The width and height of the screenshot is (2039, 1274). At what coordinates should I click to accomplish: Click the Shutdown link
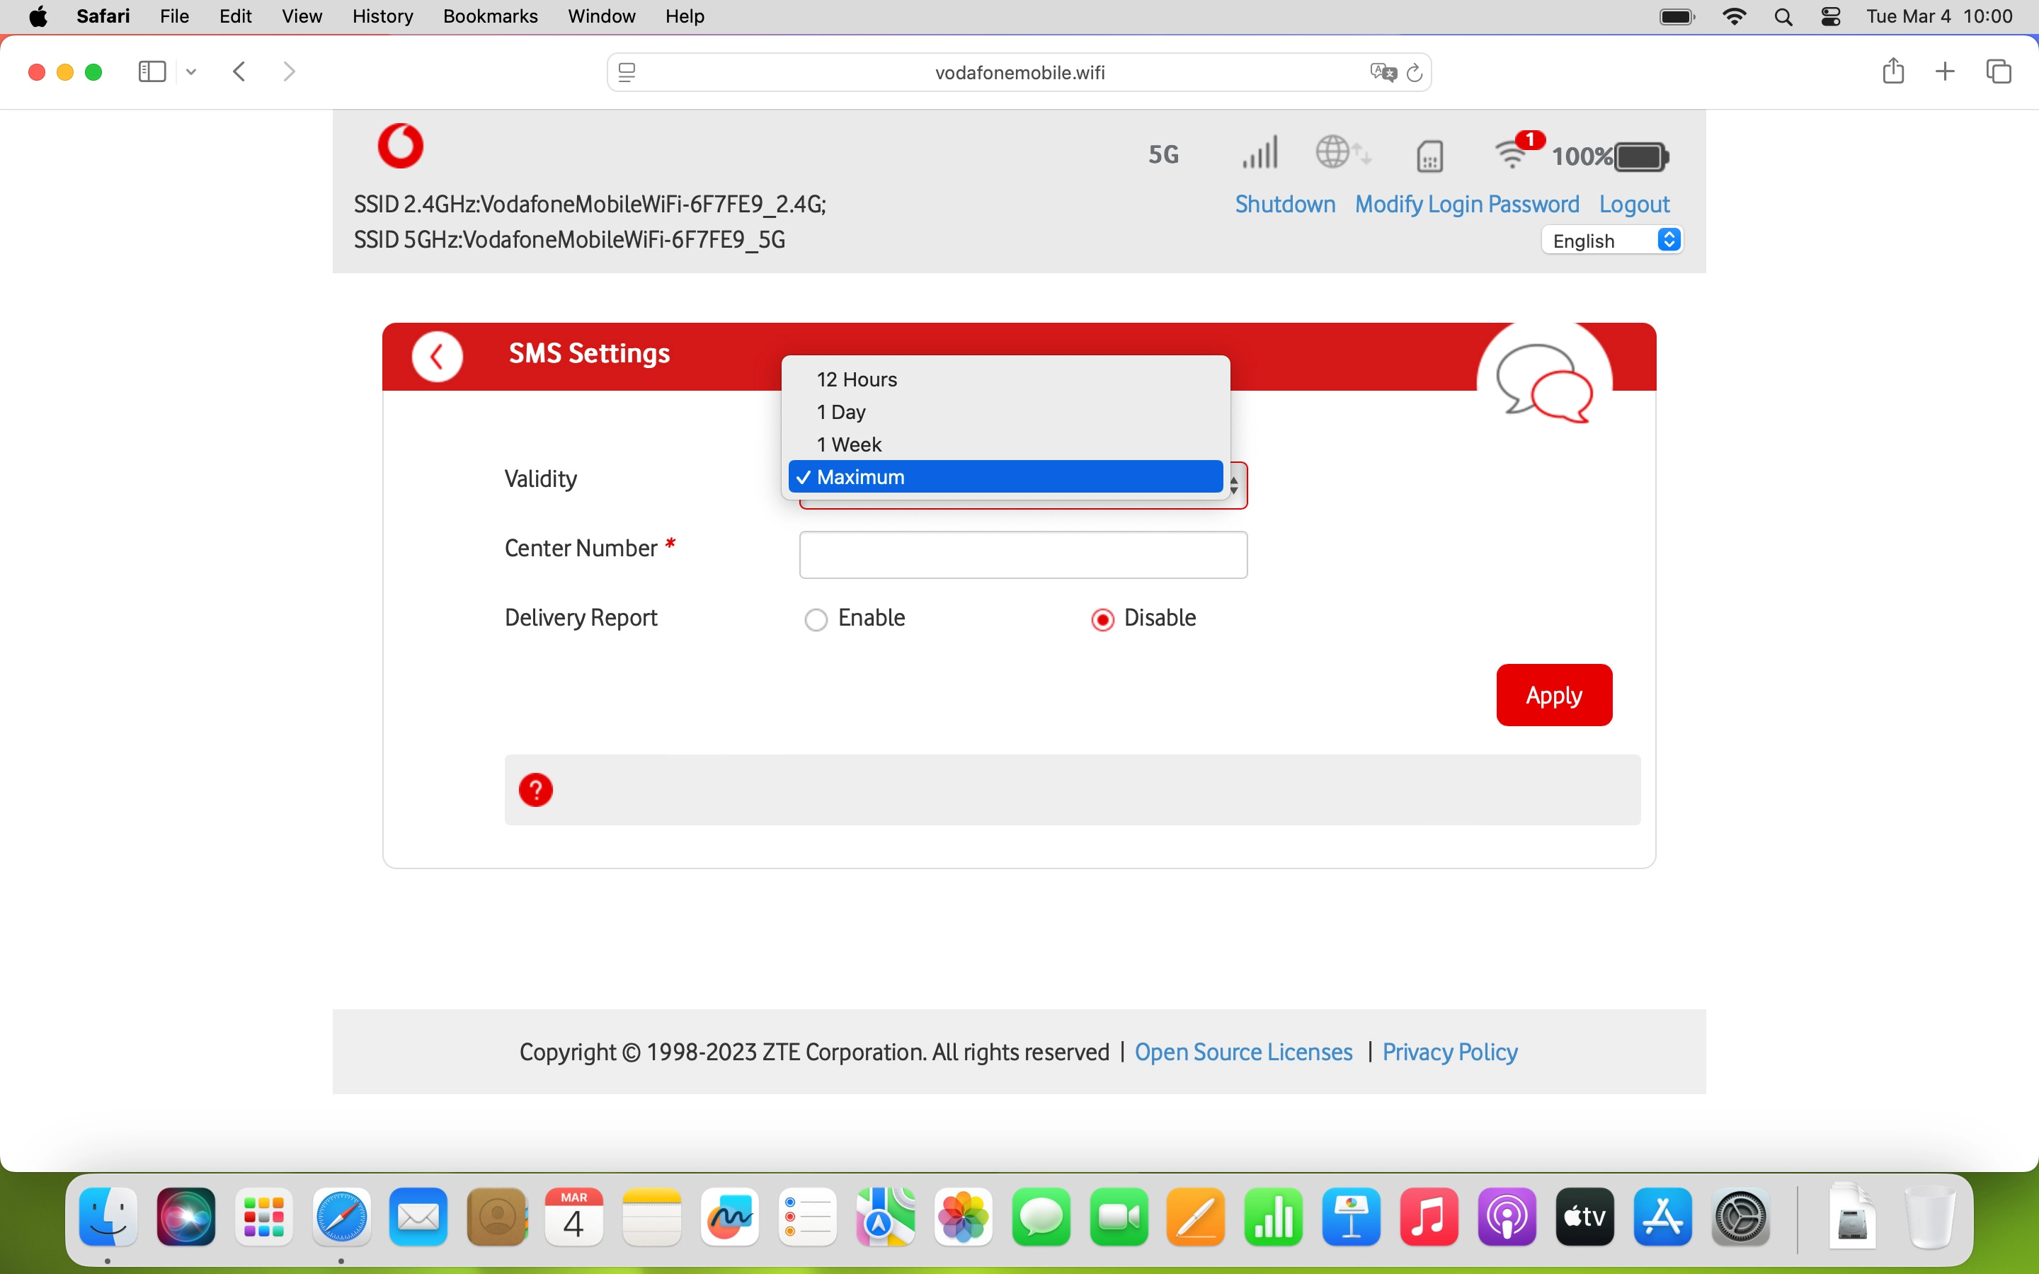1285,205
